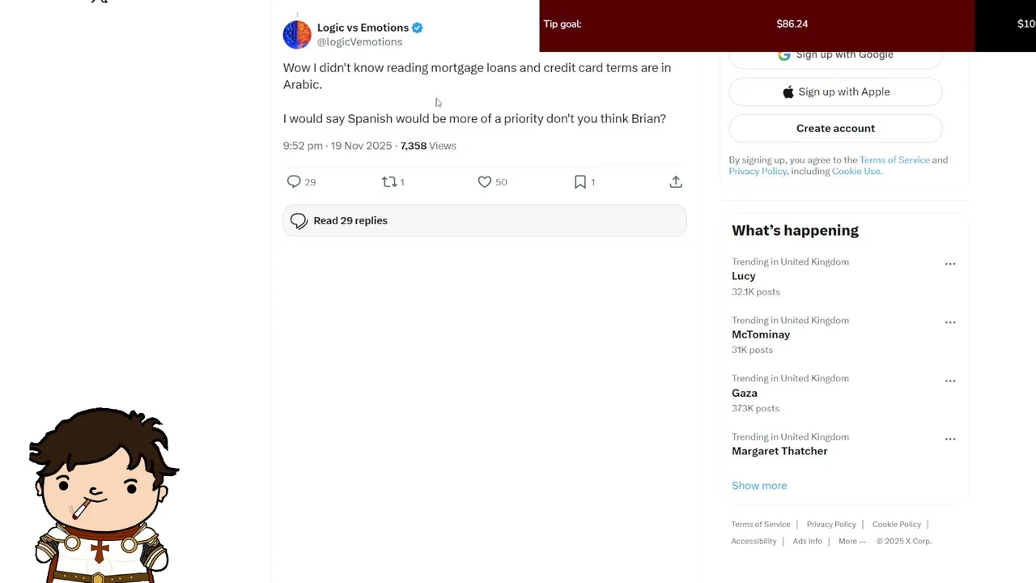1036x583 pixels.
Task: Open more options for McTominay trend
Action: click(950, 322)
